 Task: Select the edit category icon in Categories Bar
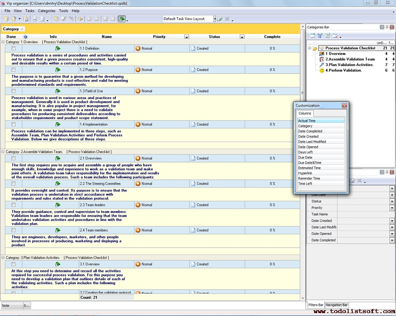(328, 36)
